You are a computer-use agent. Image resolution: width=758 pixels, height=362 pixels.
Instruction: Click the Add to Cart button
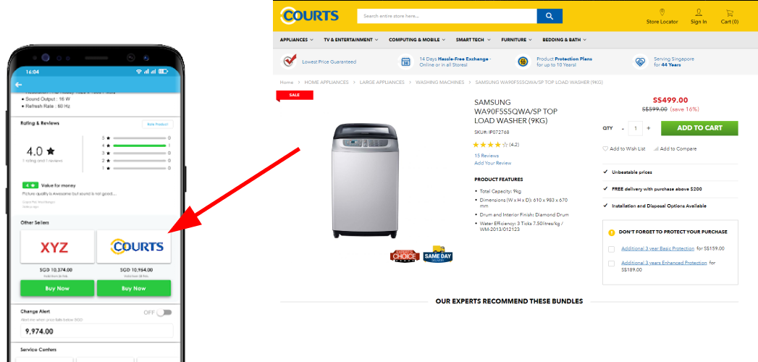(699, 128)
